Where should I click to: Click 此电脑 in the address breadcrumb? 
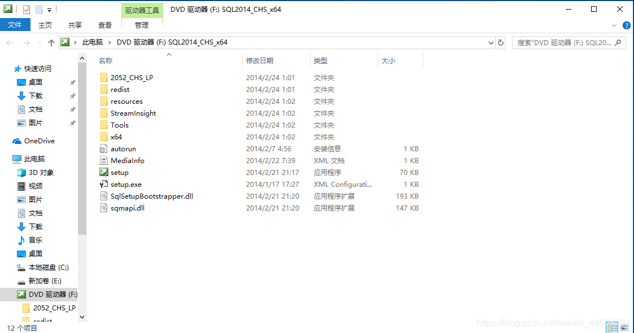pos(93,42)
